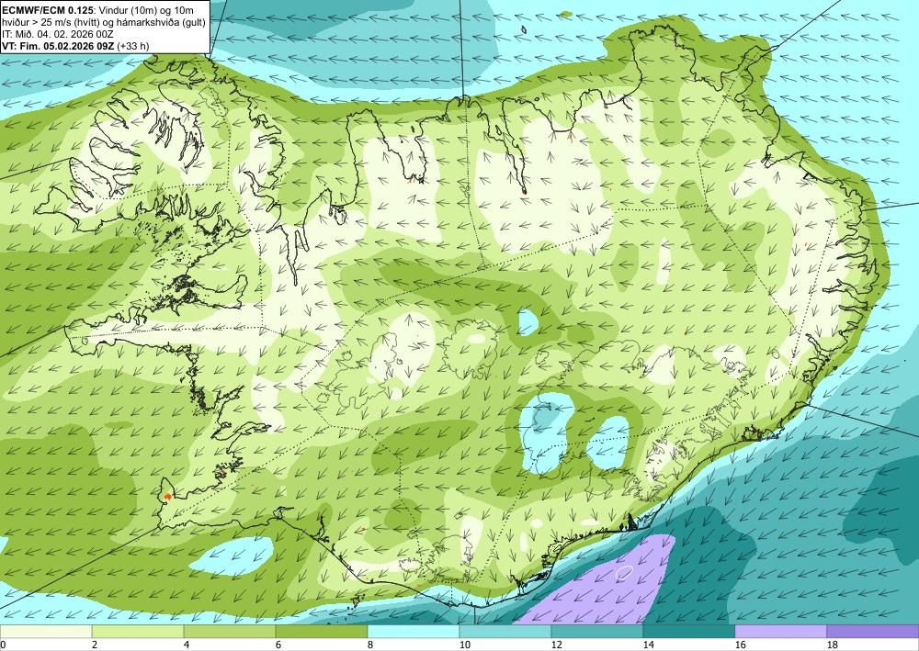
Task: Click the 14–16 m/s dark teal legend swatch
Action: tap(689, 631)
